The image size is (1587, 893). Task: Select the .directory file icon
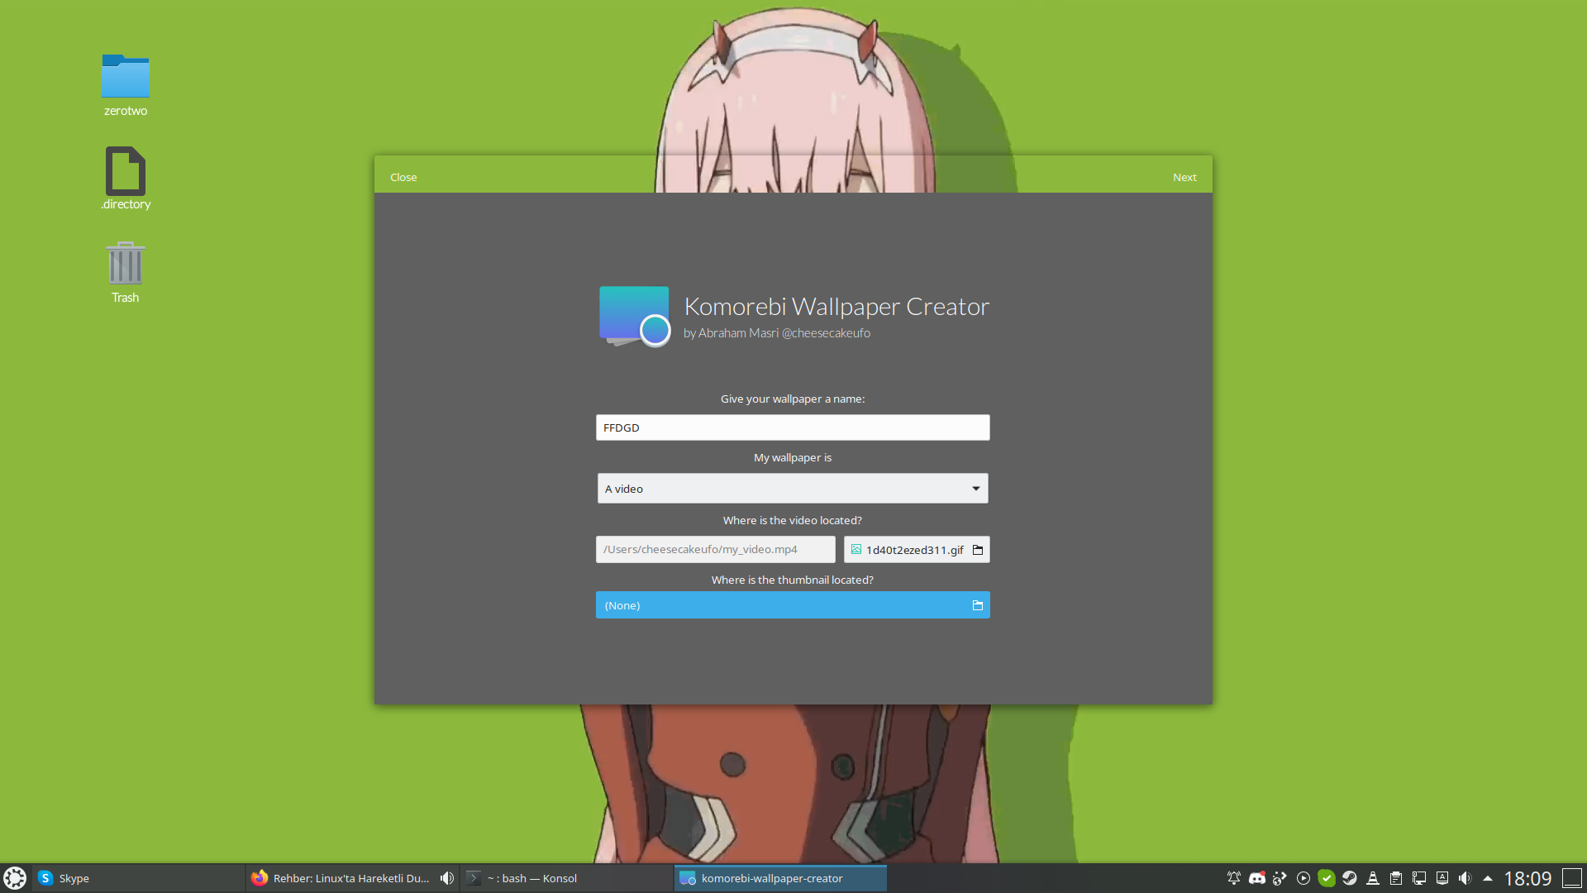pyautogui.click(x=126, y=171)
